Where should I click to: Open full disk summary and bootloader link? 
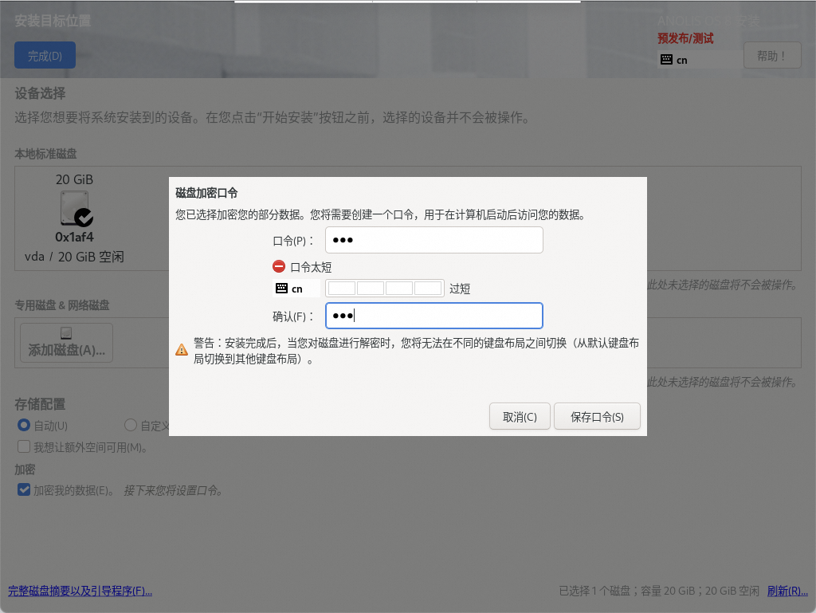[80, 591]
